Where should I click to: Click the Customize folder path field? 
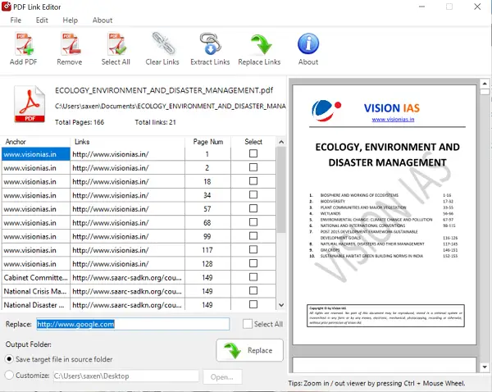coord(125,376)
